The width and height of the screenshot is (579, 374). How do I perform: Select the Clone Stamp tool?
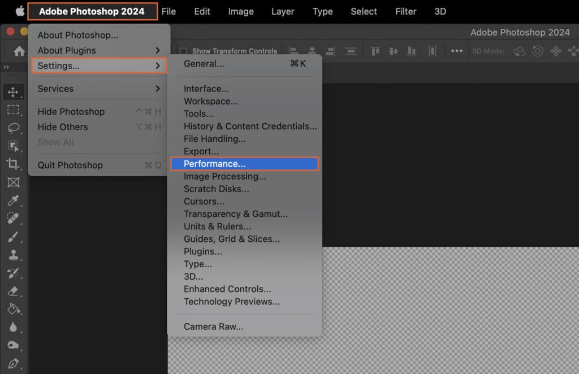14,255
